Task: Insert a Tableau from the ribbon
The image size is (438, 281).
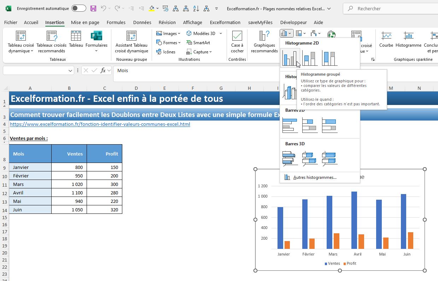Action: [76, 39]
